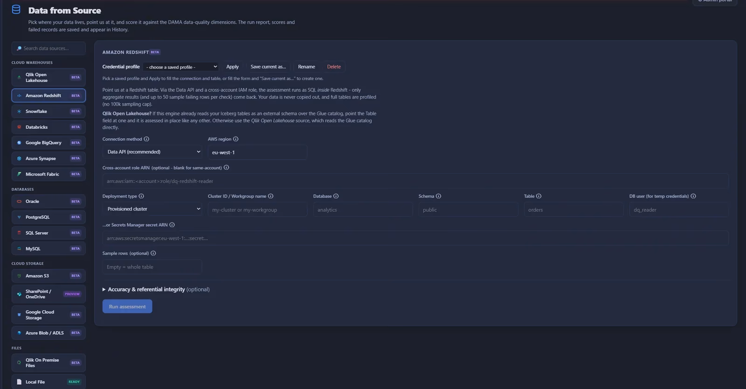Select Google BigQuery in the source list
746x389 pixels.
point(48,143)
